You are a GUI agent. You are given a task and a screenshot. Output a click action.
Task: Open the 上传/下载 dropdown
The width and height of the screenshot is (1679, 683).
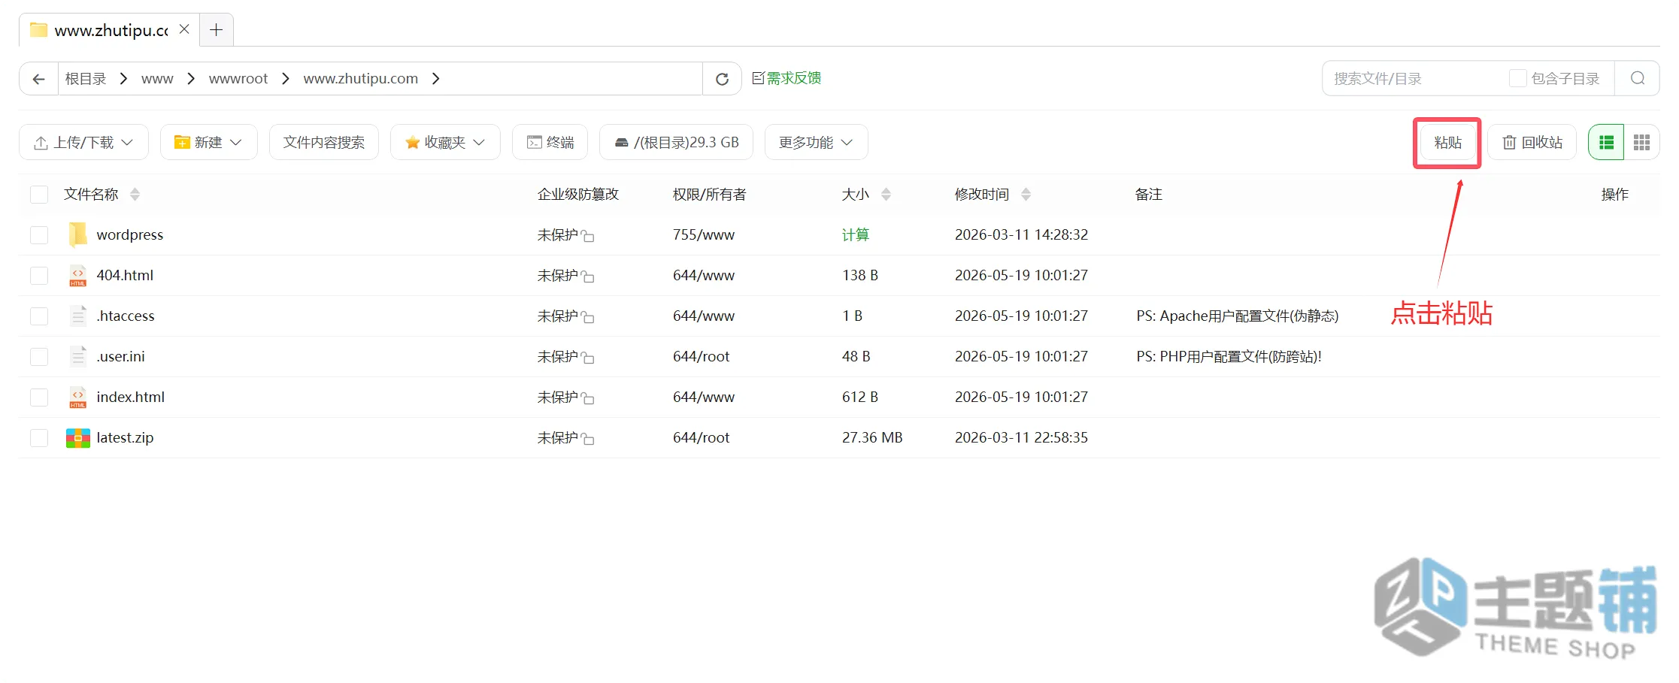83,142
